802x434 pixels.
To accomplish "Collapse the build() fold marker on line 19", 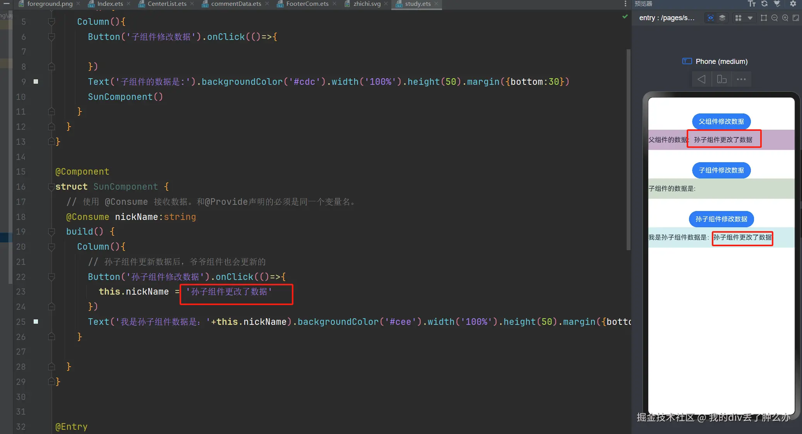I will point(51,232).
